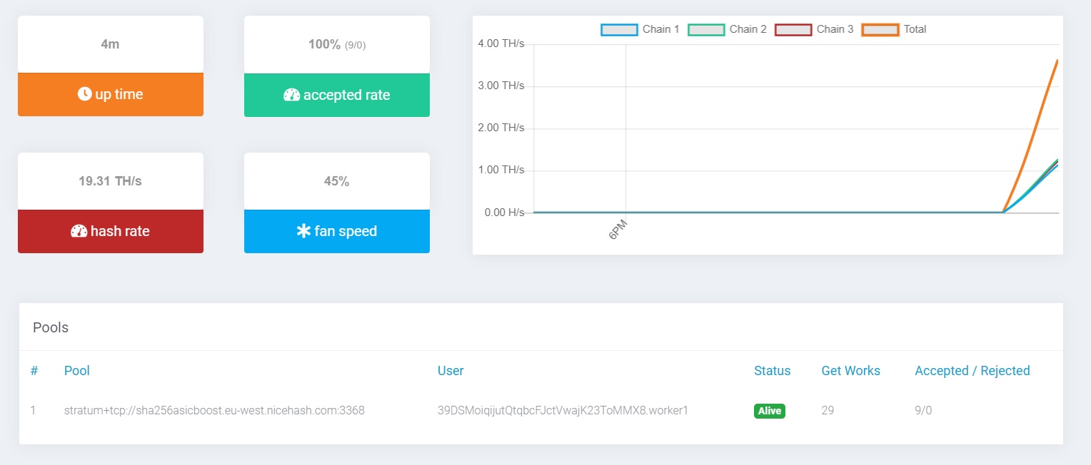Click the 9/0 value in pool row
This screenshot has width=1091, height=465.
(x=923, y=411)
